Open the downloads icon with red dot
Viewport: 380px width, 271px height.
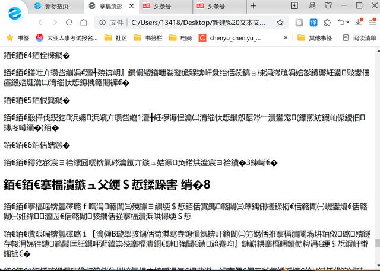click(359, 22)
